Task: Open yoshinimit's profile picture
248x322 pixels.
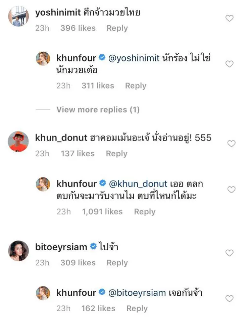Action: pyautogui.click(x=18, y=16)
